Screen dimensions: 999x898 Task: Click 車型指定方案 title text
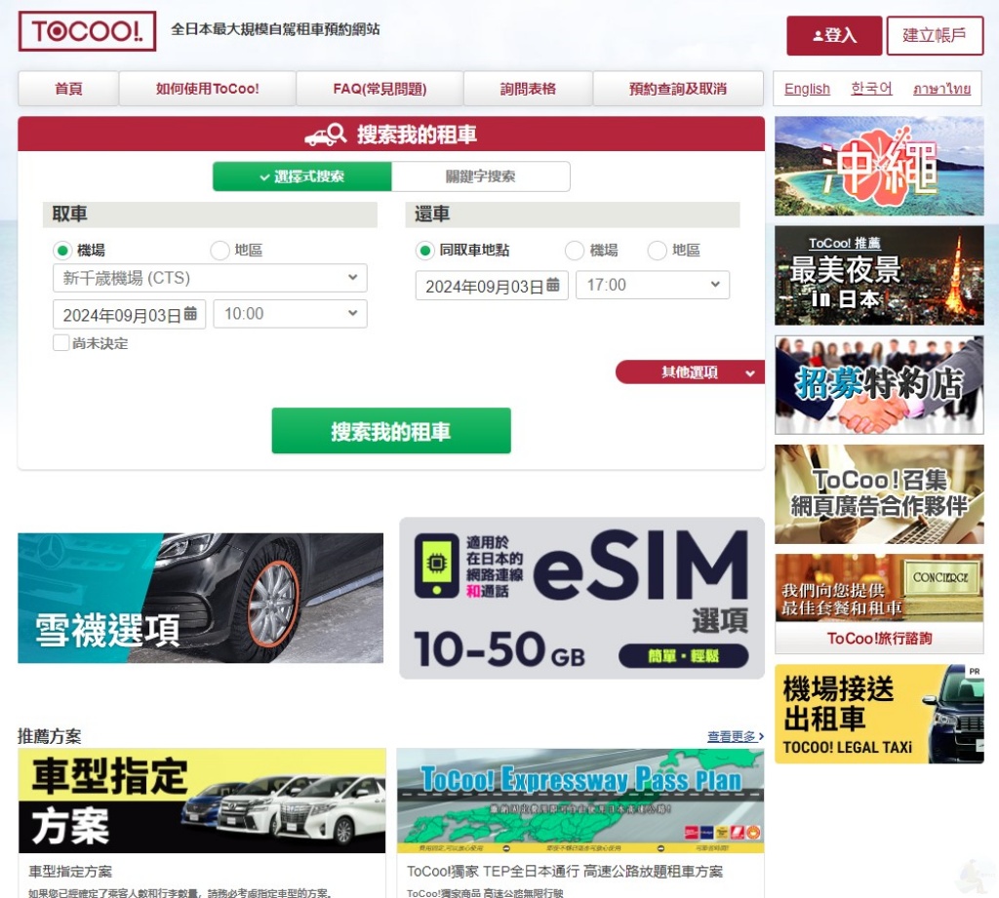click(70, 872)
